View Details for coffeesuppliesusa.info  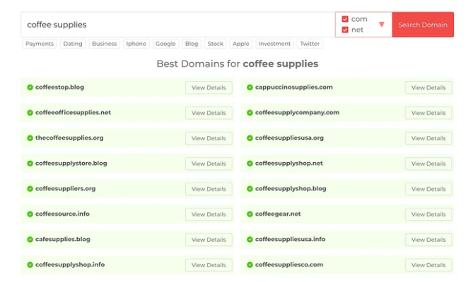[428, 240]
